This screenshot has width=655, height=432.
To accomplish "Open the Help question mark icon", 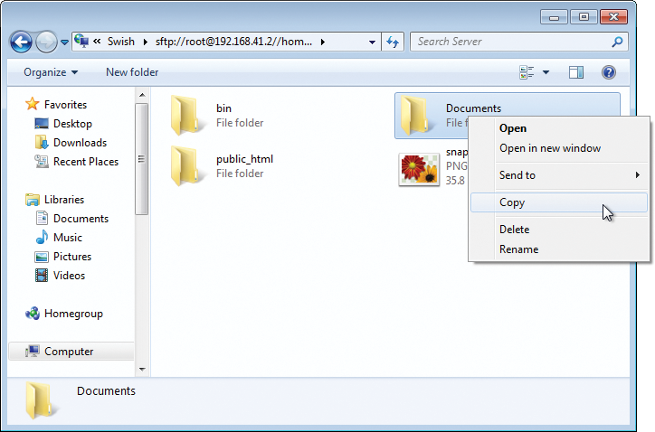I will [x=609, y=72].
